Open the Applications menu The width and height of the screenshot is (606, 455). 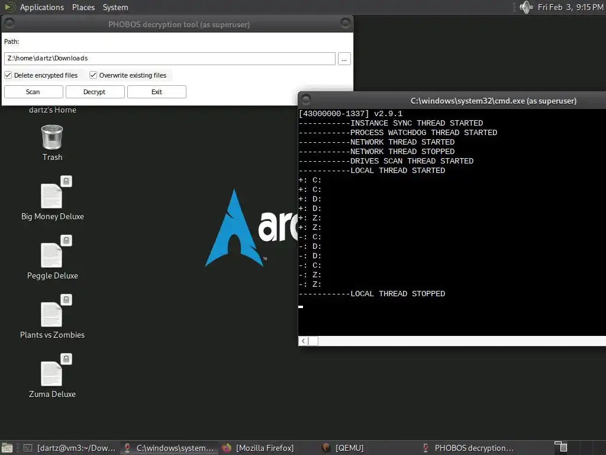[42, 7]
